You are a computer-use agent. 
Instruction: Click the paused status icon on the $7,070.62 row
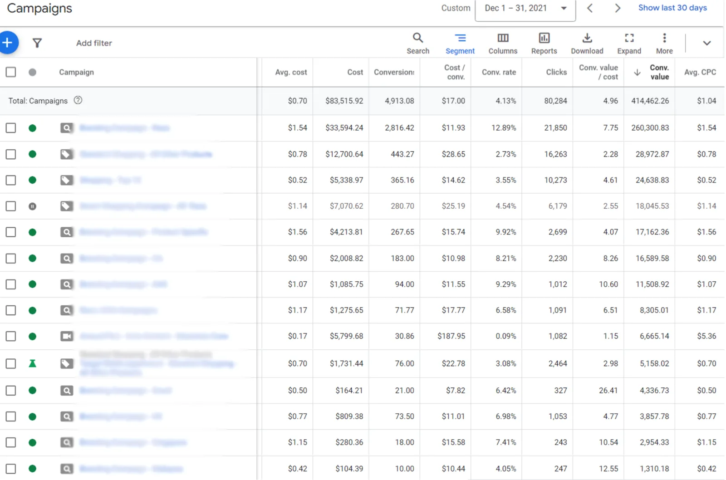pos(32,206)
